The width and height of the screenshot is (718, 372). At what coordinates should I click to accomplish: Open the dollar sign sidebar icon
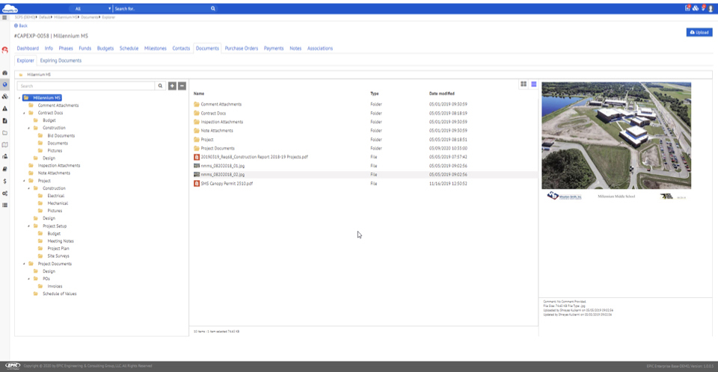point(5,181)
